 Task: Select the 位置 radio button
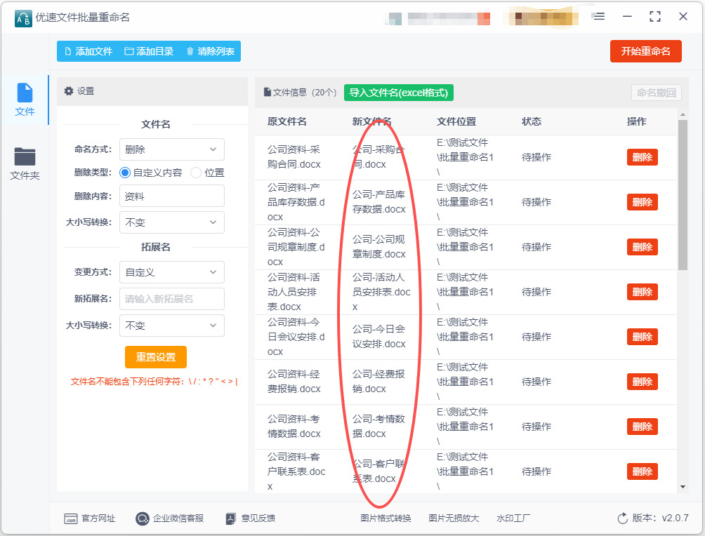[x=196, y=173]
